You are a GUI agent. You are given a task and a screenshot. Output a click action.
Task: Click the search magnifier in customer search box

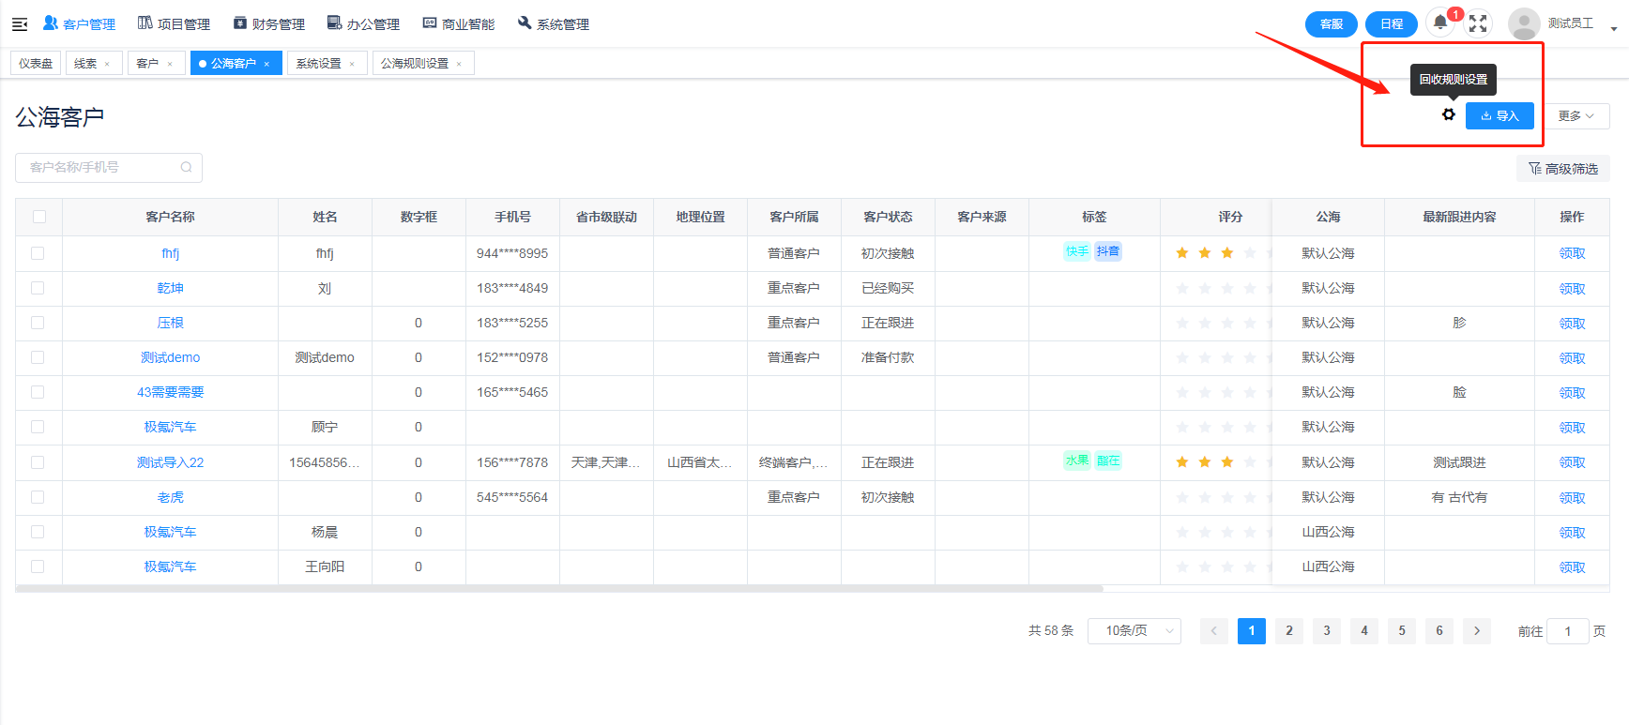(186, 168)
